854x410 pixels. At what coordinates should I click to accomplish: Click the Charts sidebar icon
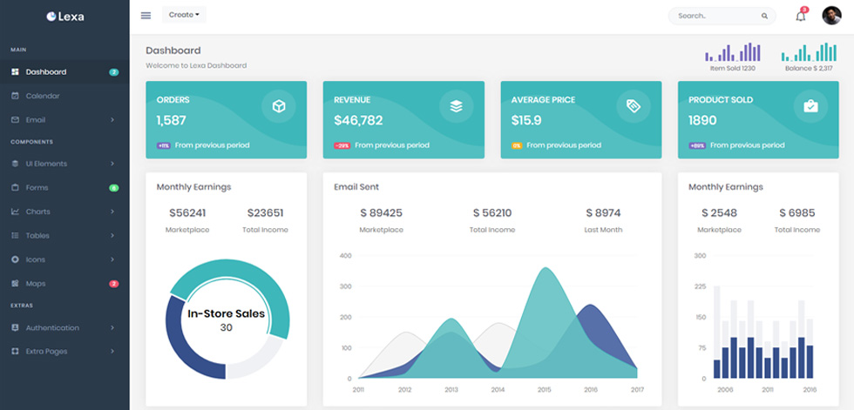click(16, 212)
